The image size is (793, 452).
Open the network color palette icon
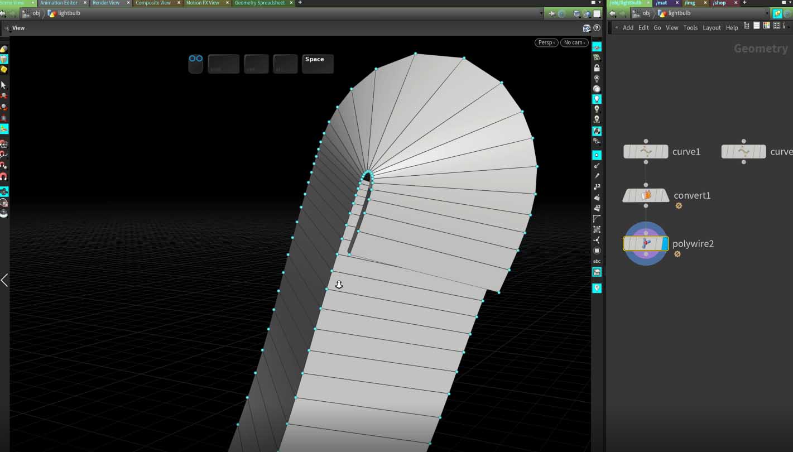pos(766,26)
